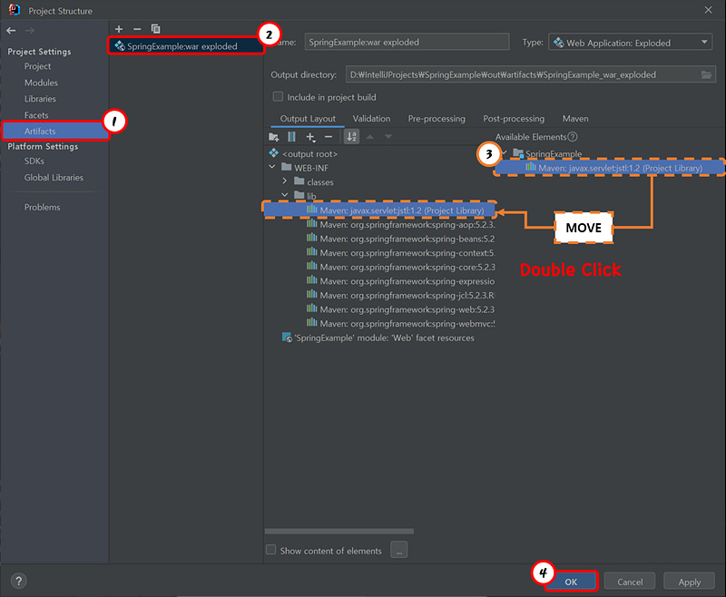Select Project in Project Settings

[37, 66]
